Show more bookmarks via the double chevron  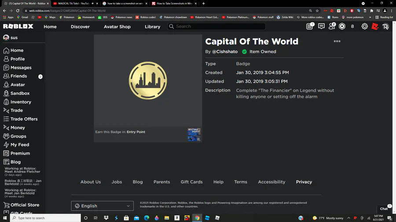pyautogui.click(x=370, y=18)
